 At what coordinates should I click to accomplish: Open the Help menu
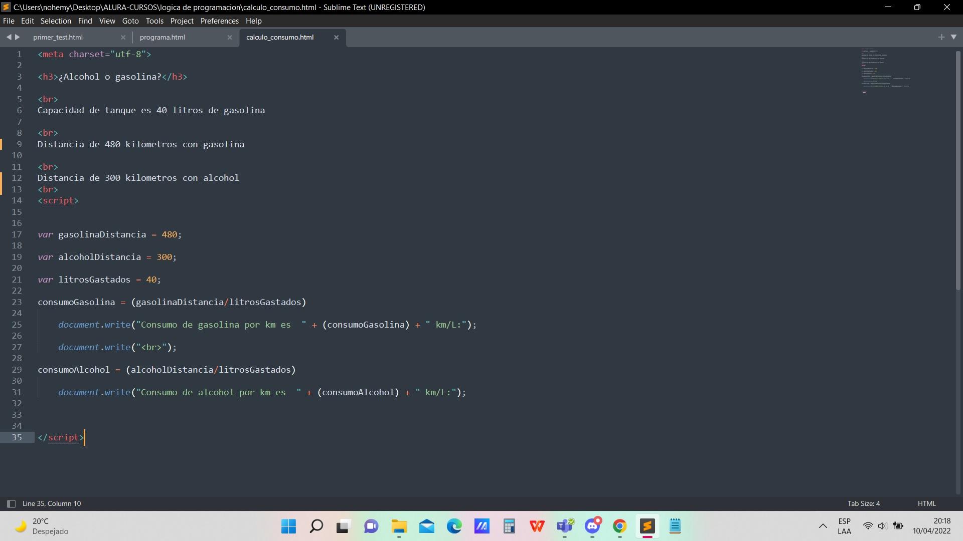click(x=253, y=21)
